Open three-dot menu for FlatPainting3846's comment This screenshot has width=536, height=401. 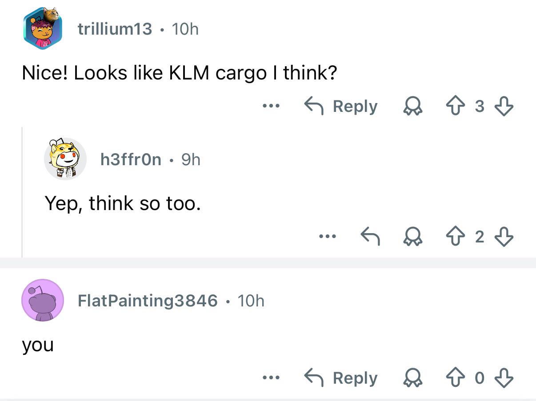point(270,378)
